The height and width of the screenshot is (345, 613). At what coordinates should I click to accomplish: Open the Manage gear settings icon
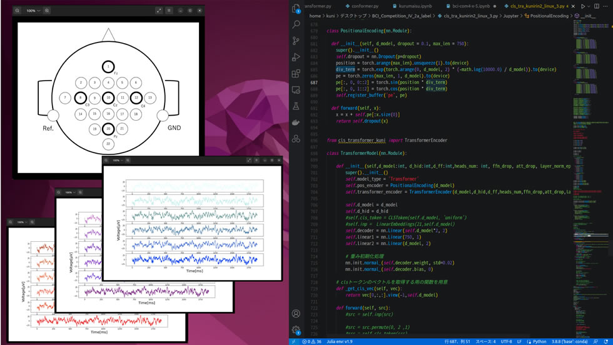tap(296, 329)
